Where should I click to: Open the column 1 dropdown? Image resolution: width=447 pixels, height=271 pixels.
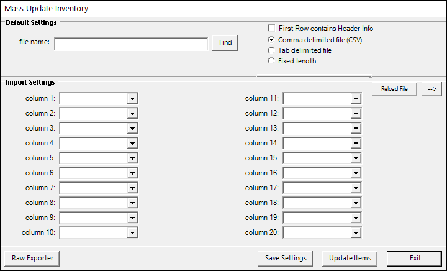[132, 98]
